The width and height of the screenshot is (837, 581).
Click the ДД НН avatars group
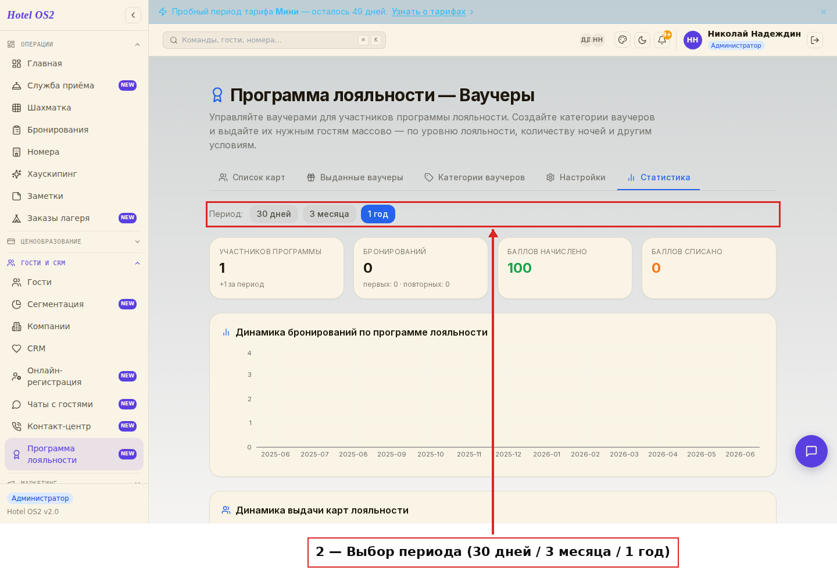coord(592,40)
